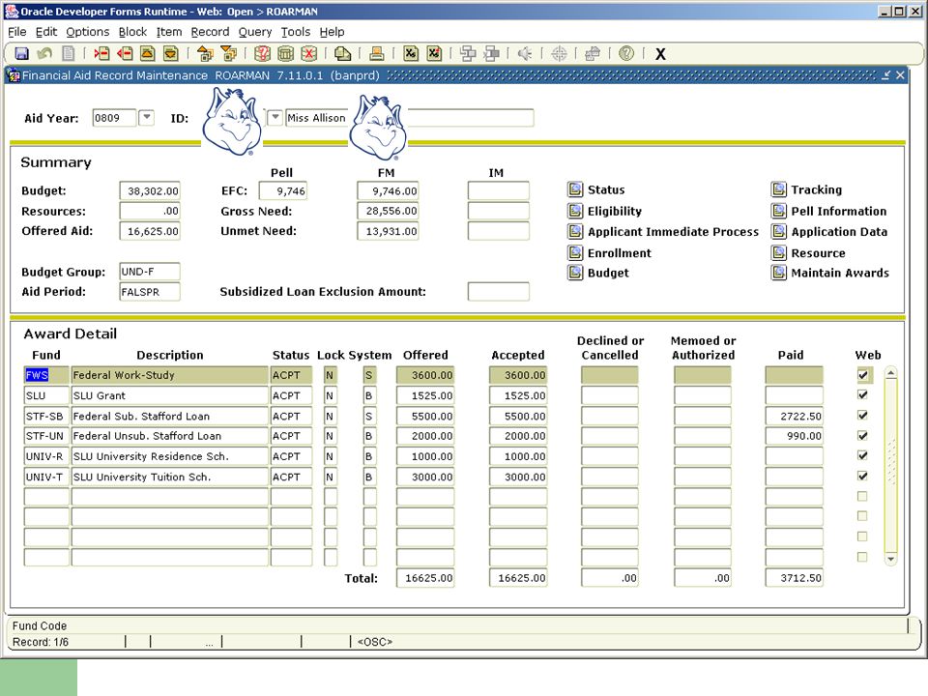Click the Insert Record icon

click(x=101, y=54)
